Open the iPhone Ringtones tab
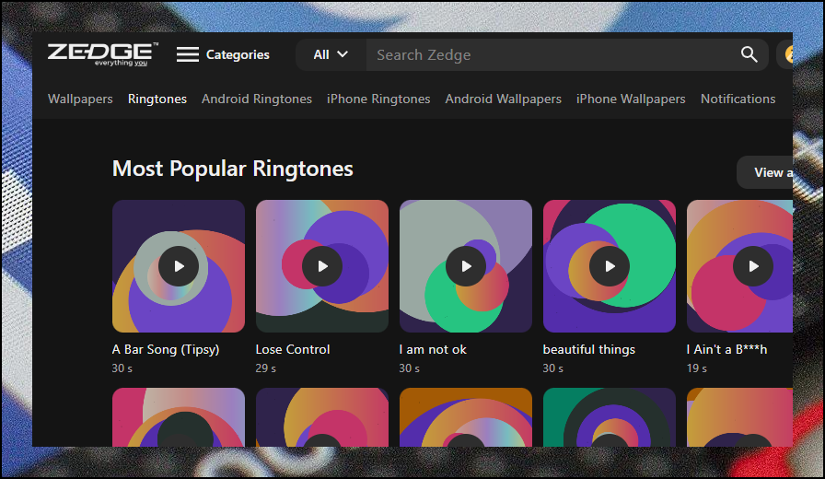The height and width of the screenshot is (479, 825). pos(378,99)
